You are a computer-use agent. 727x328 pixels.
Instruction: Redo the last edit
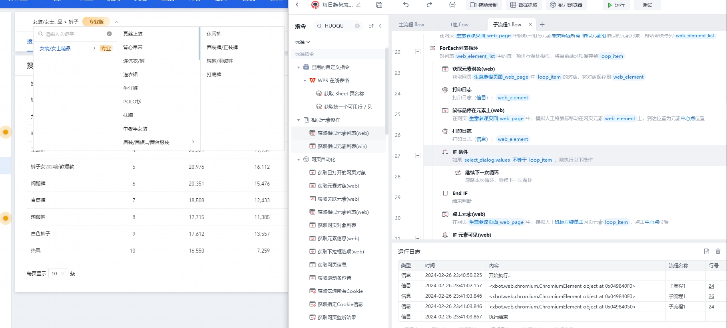click(429, 5)
